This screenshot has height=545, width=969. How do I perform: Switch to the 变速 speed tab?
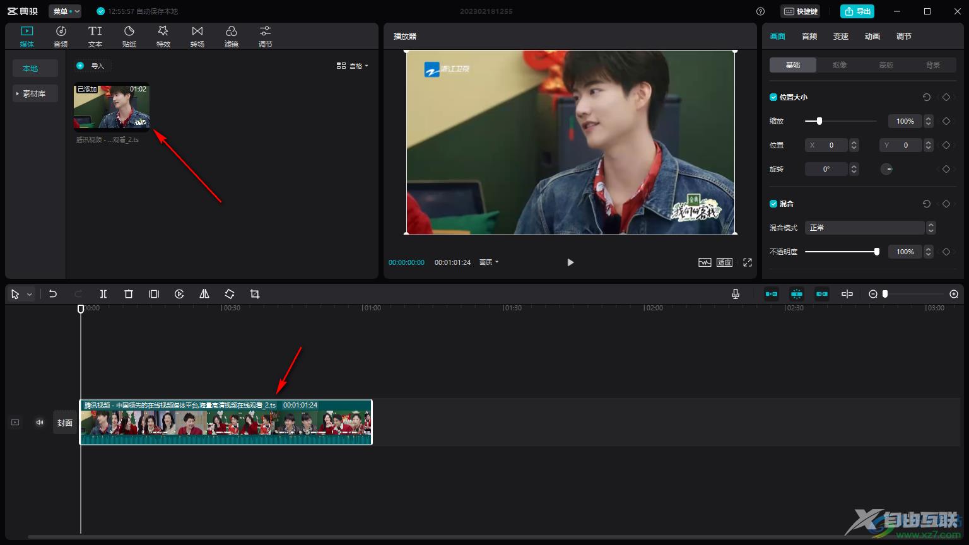[x=841, y=37]
